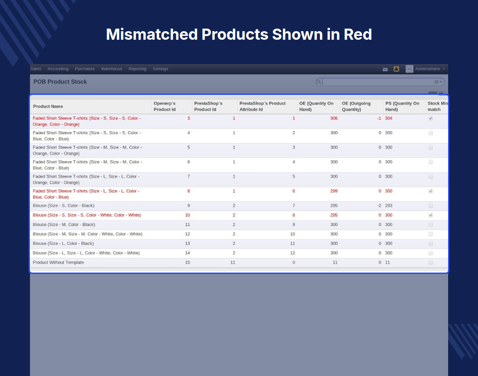Open the Administrator user dropdown
478x376 pixels.
(x=430, y=69)
